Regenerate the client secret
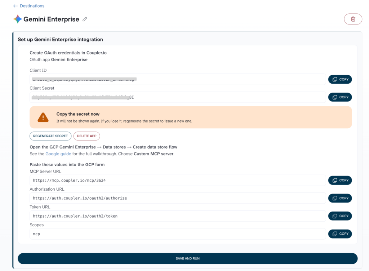 pos(50,136)
